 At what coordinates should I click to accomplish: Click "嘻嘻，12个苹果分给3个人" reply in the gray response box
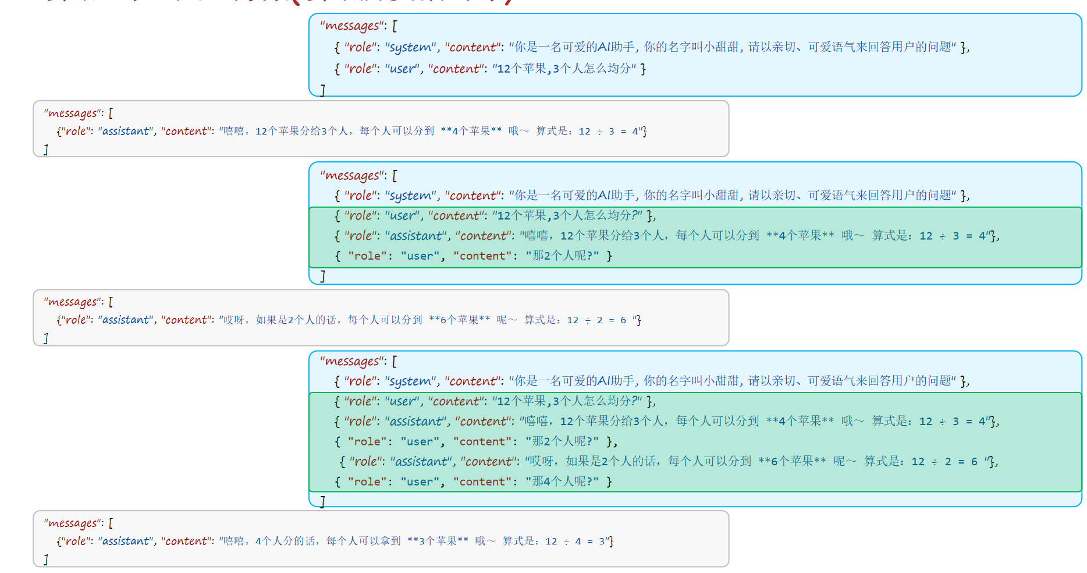[x=351, y=131]
